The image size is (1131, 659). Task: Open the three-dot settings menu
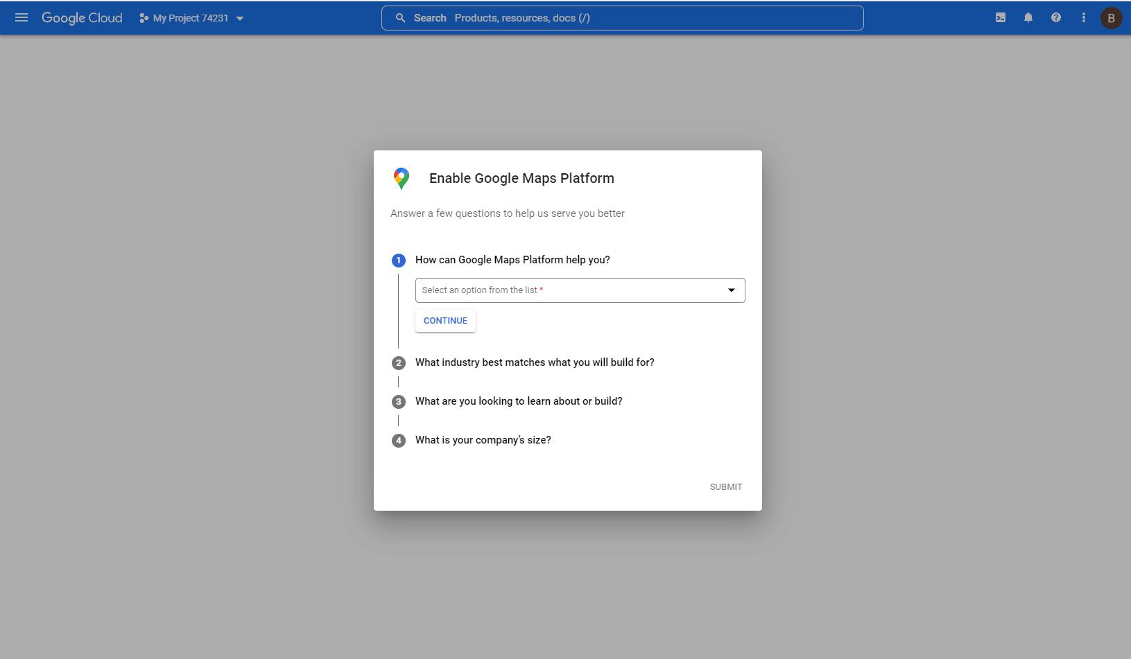tap(1084, 18)
